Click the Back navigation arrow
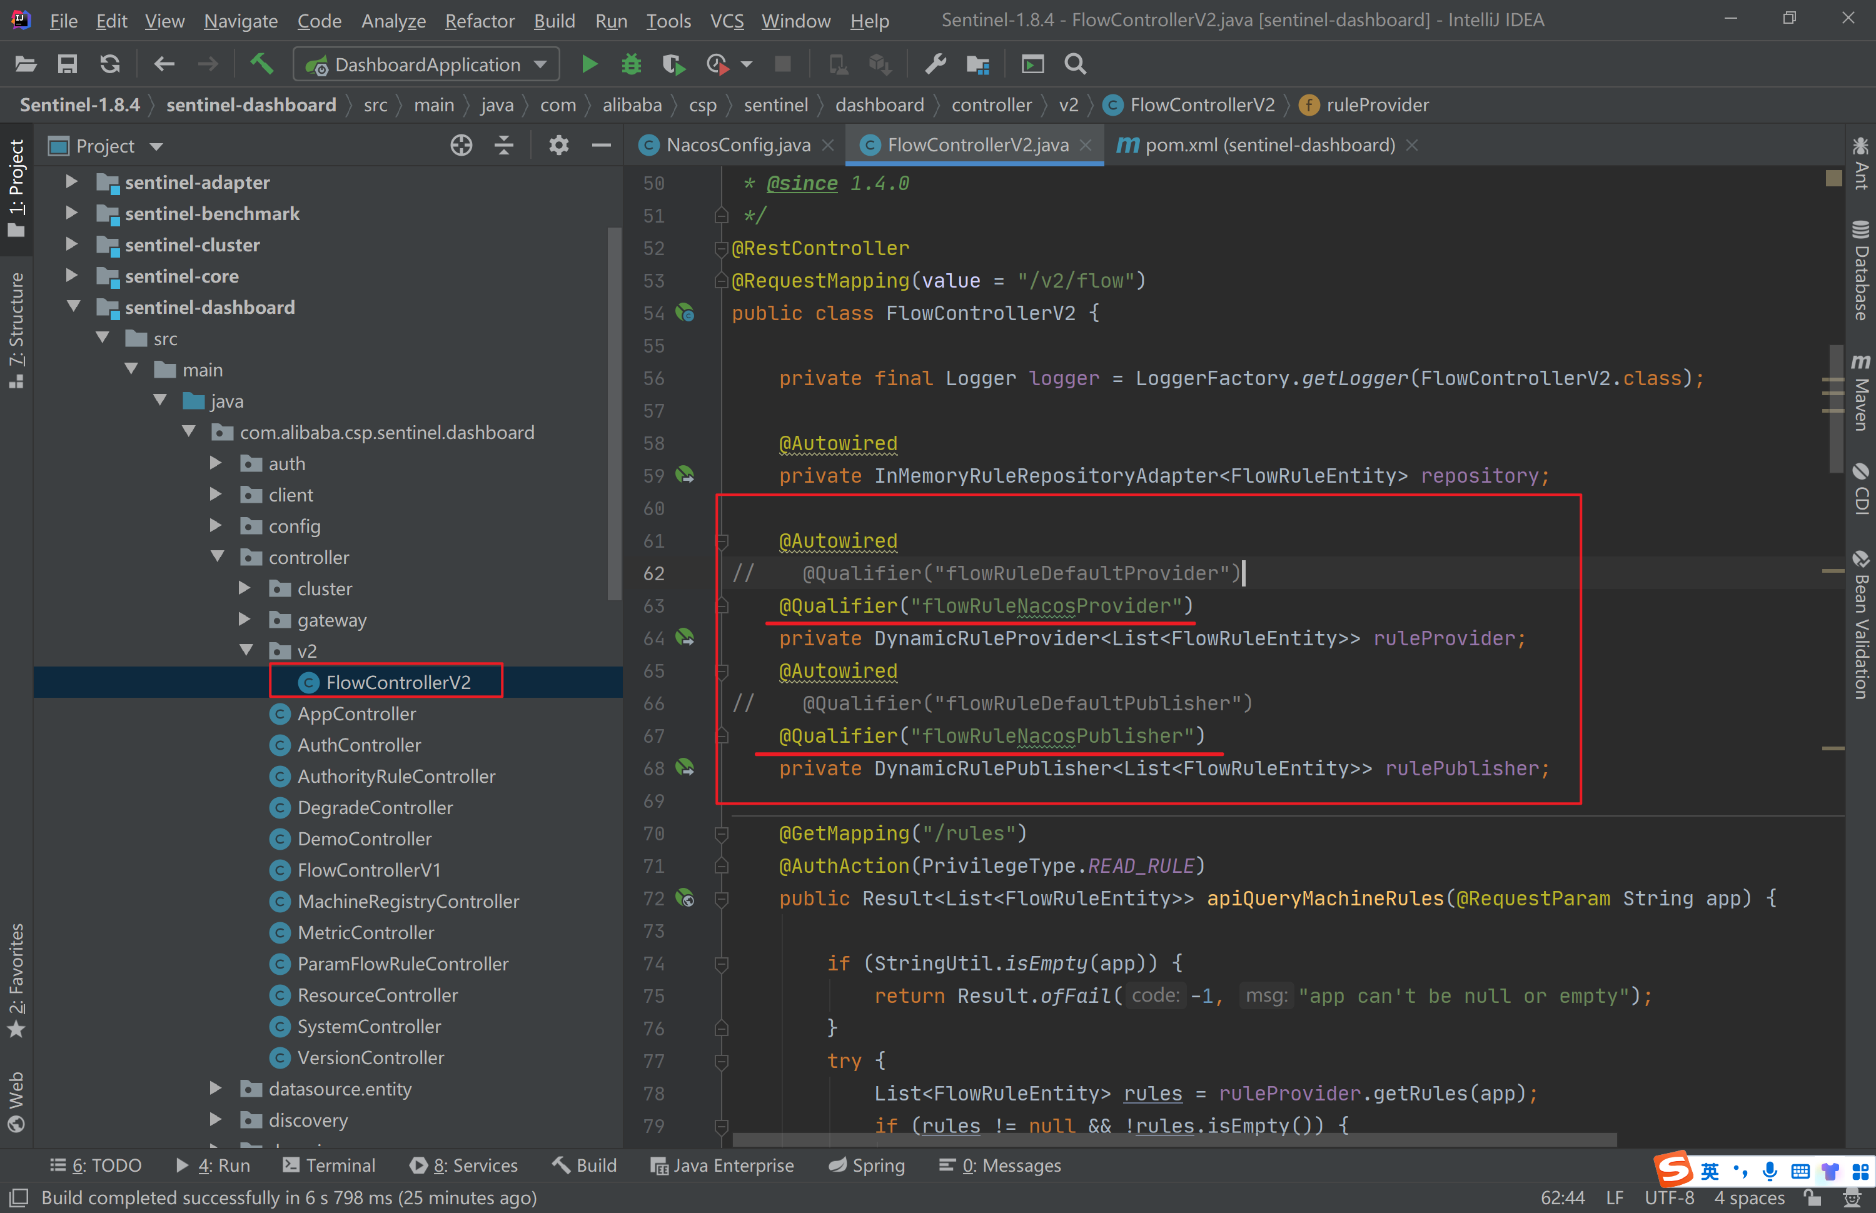 [x=164, y=64]
